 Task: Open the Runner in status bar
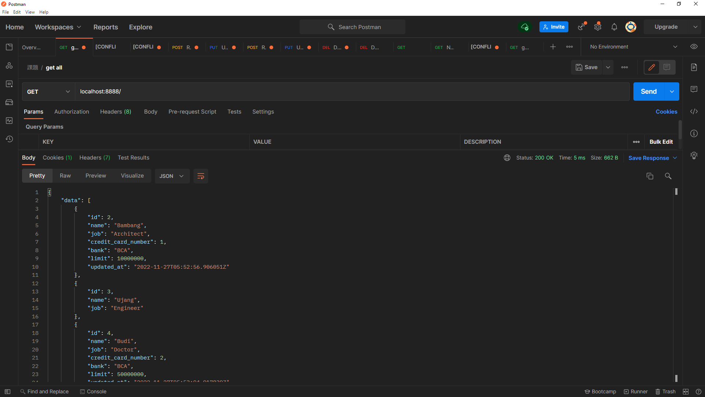(636, 391)
